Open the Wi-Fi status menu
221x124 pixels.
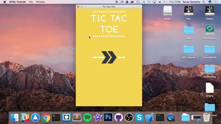149,2
